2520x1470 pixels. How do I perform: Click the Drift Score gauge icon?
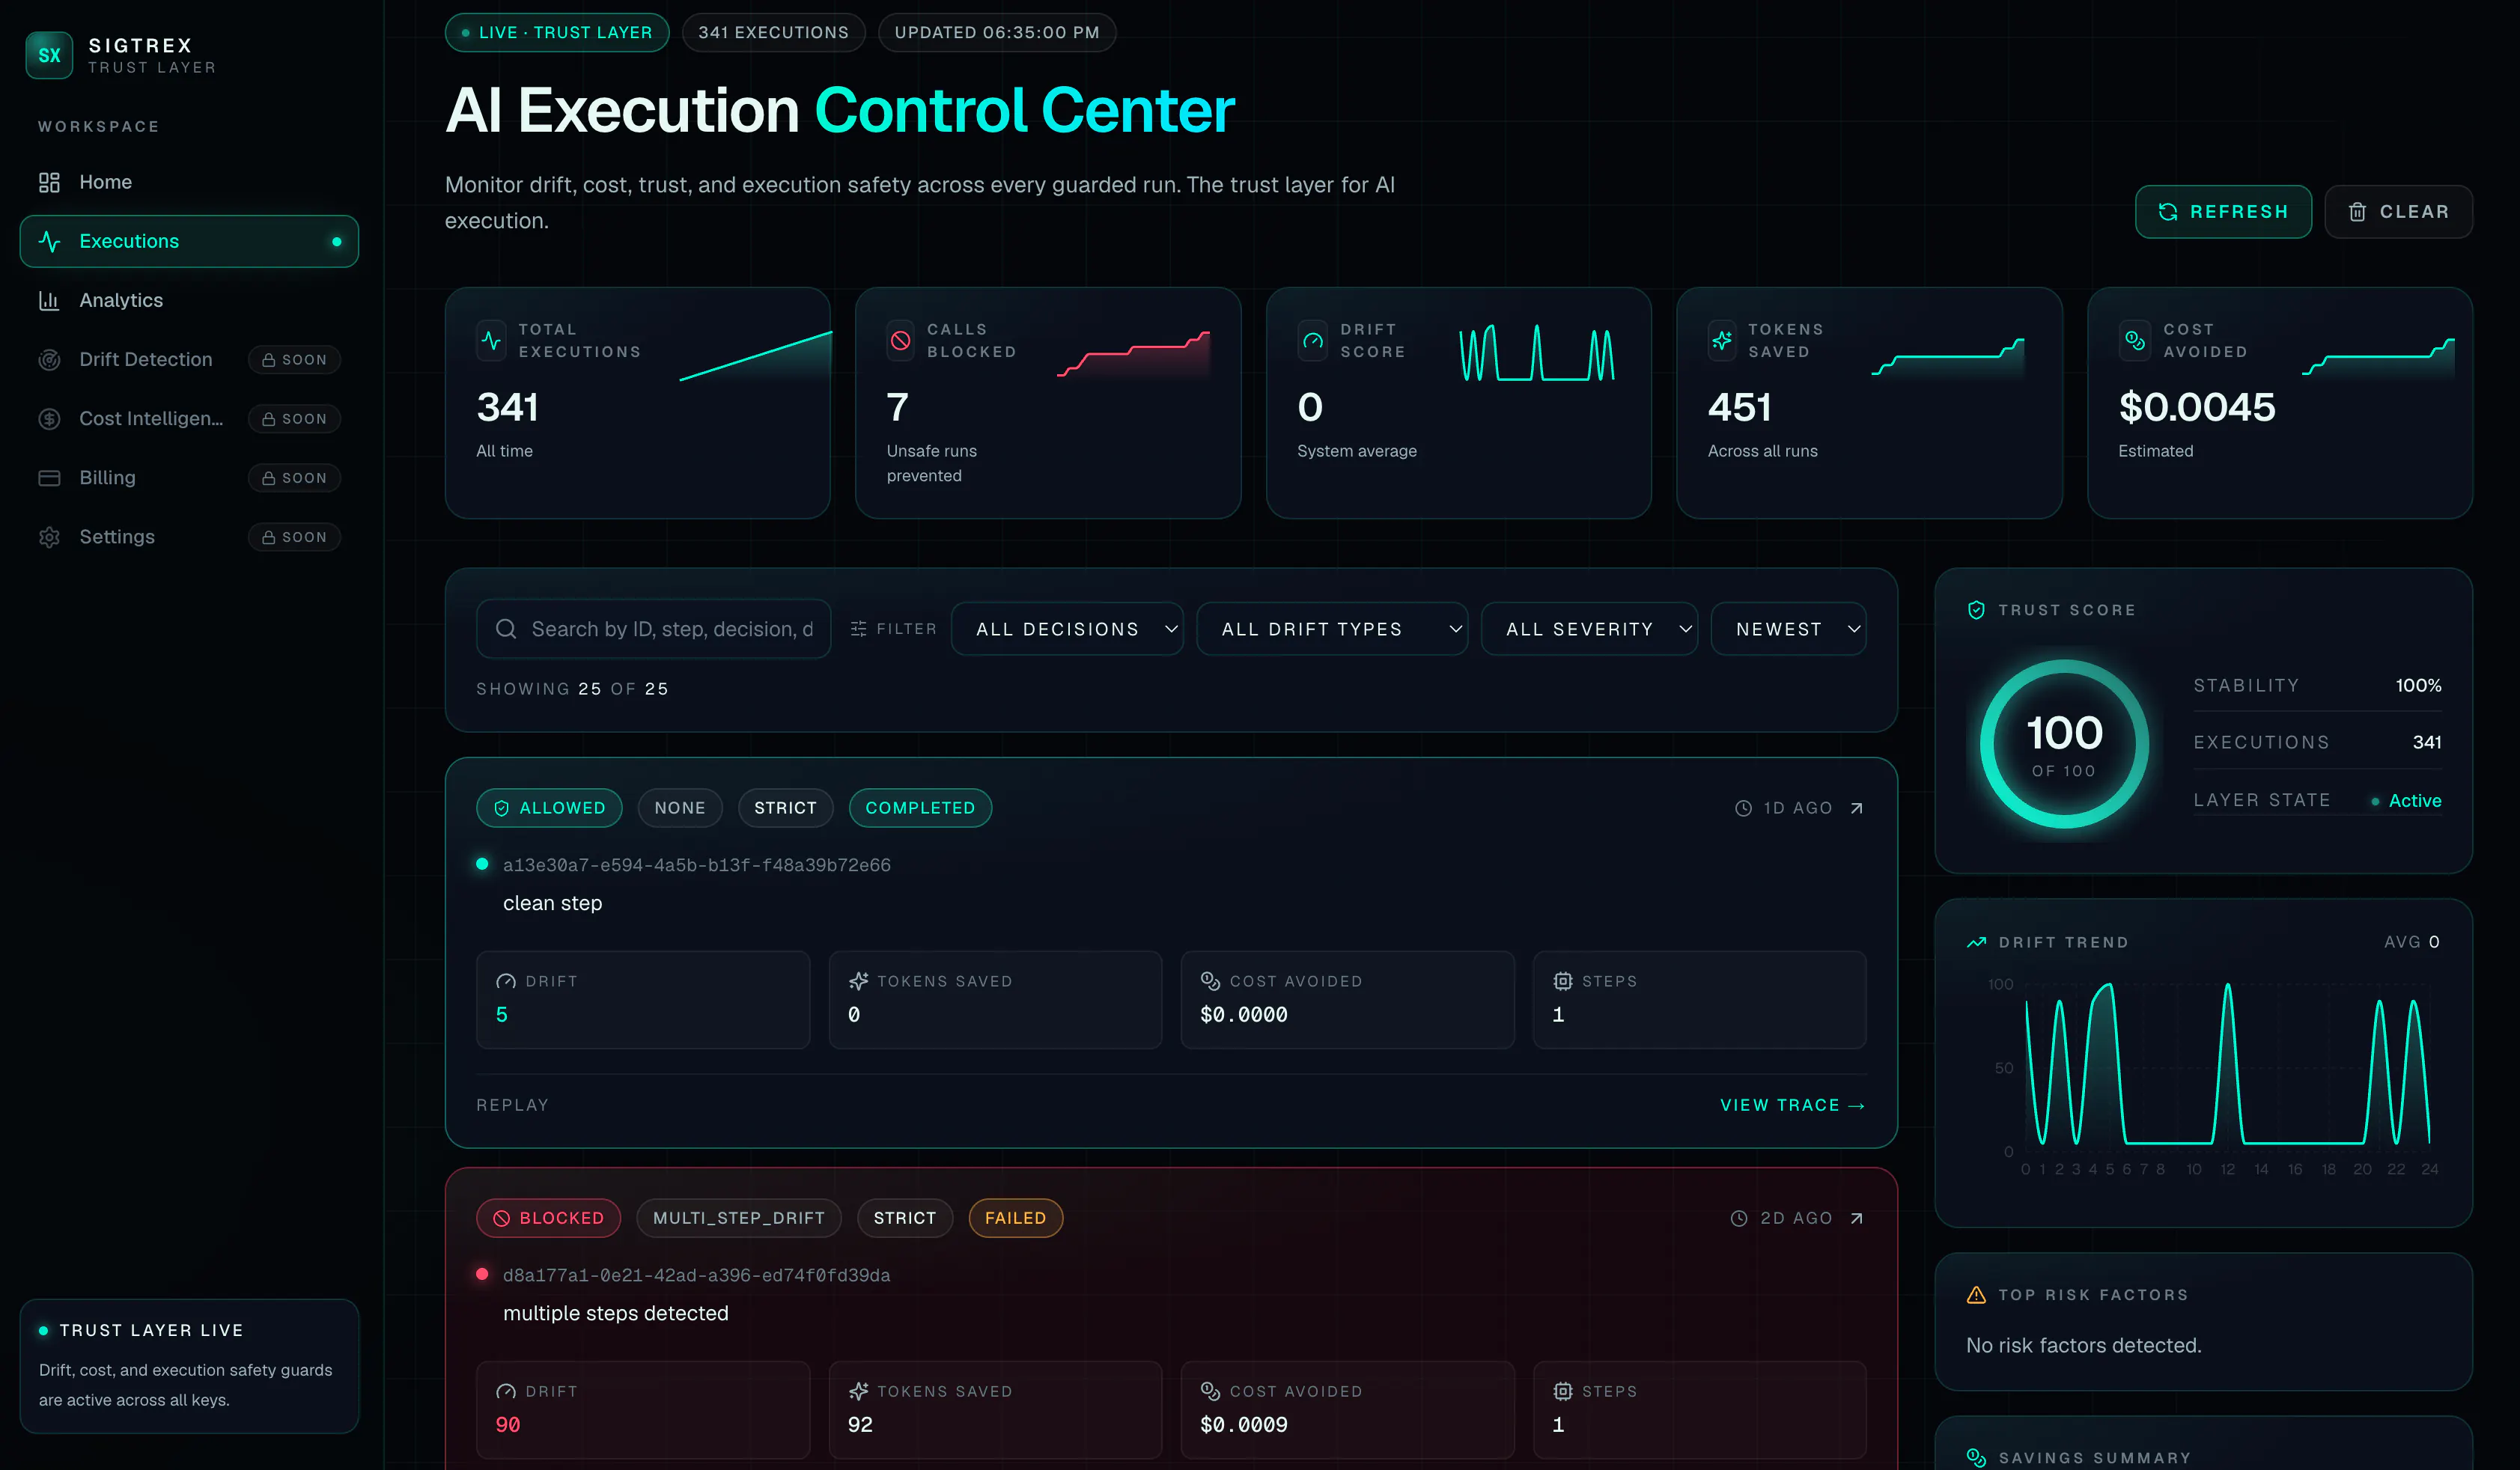click(1313, 340)
